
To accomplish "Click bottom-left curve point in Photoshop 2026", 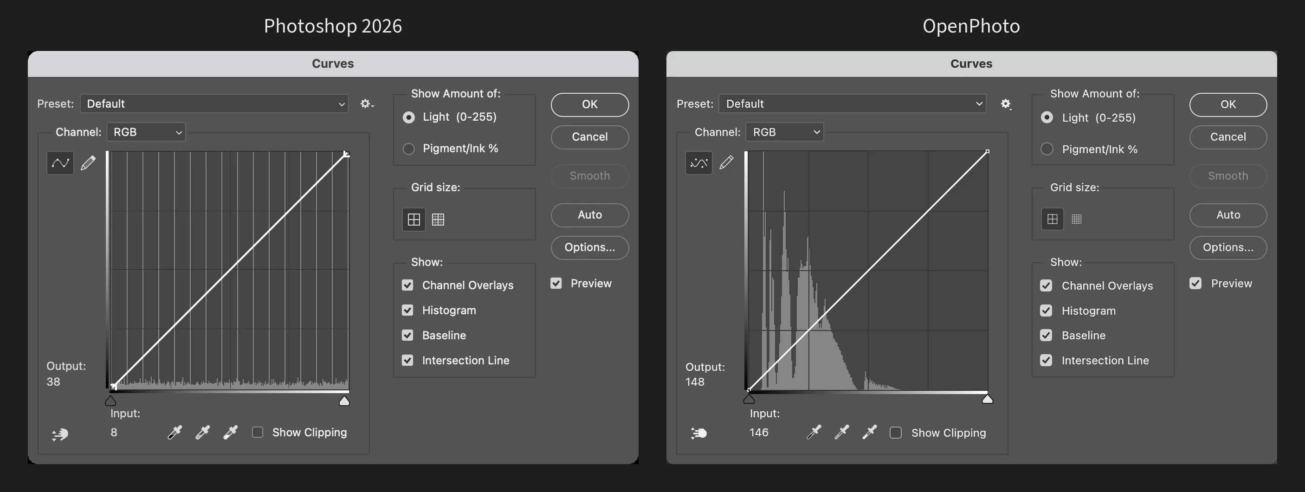I will (114, 387).
